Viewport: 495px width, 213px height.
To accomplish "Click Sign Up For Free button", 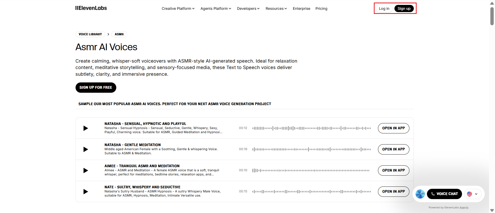I will pos(96,88).
